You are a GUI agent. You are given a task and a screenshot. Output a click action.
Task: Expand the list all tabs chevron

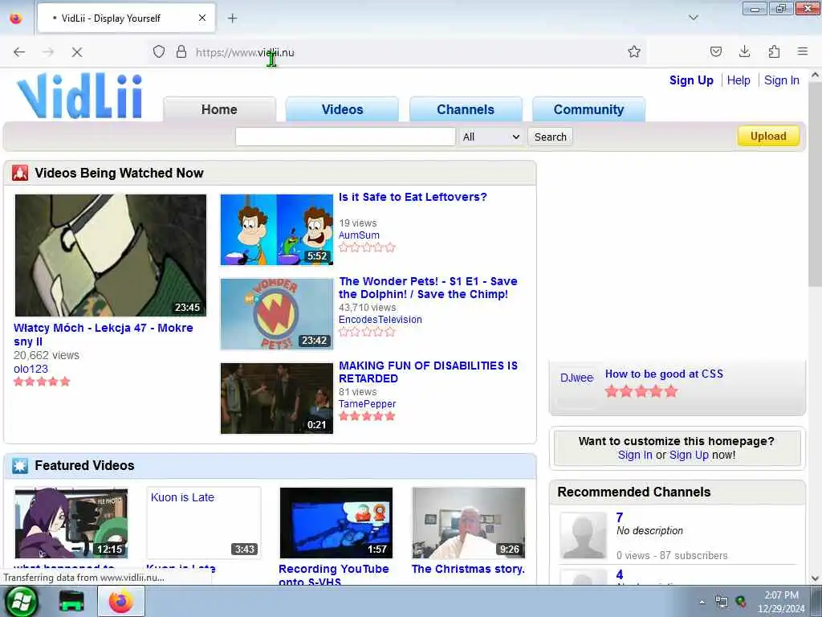pyautogui.click(x=693, y=18)
